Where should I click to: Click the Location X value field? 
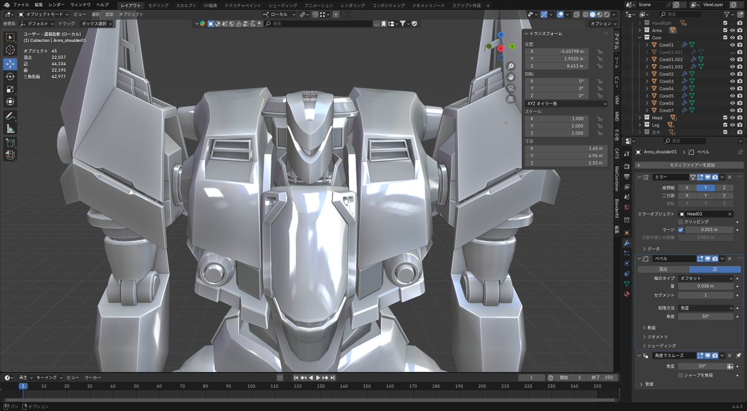(x=557, y=52)
